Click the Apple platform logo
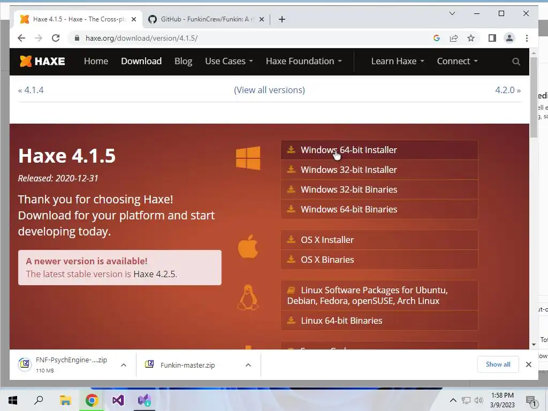Viewport: 548px width, 411px height. pyautogui.click(x=248, y=246)
